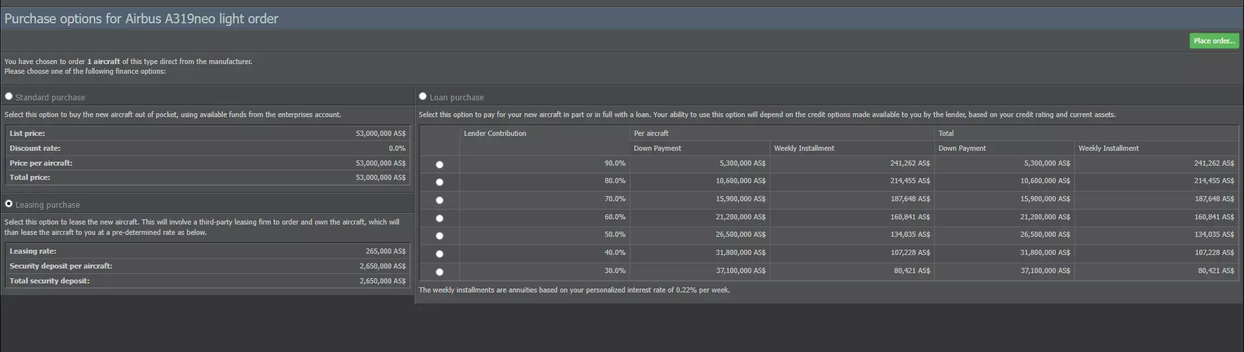The width and height of the screenshot is (1244, 352).
Task: Click the Place order button
Action: click(1214, 41)
